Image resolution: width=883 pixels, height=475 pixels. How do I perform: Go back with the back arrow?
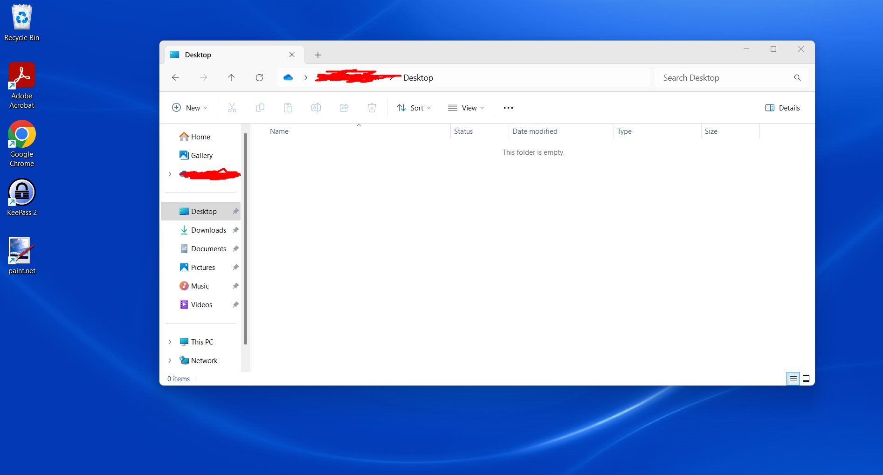176,77
